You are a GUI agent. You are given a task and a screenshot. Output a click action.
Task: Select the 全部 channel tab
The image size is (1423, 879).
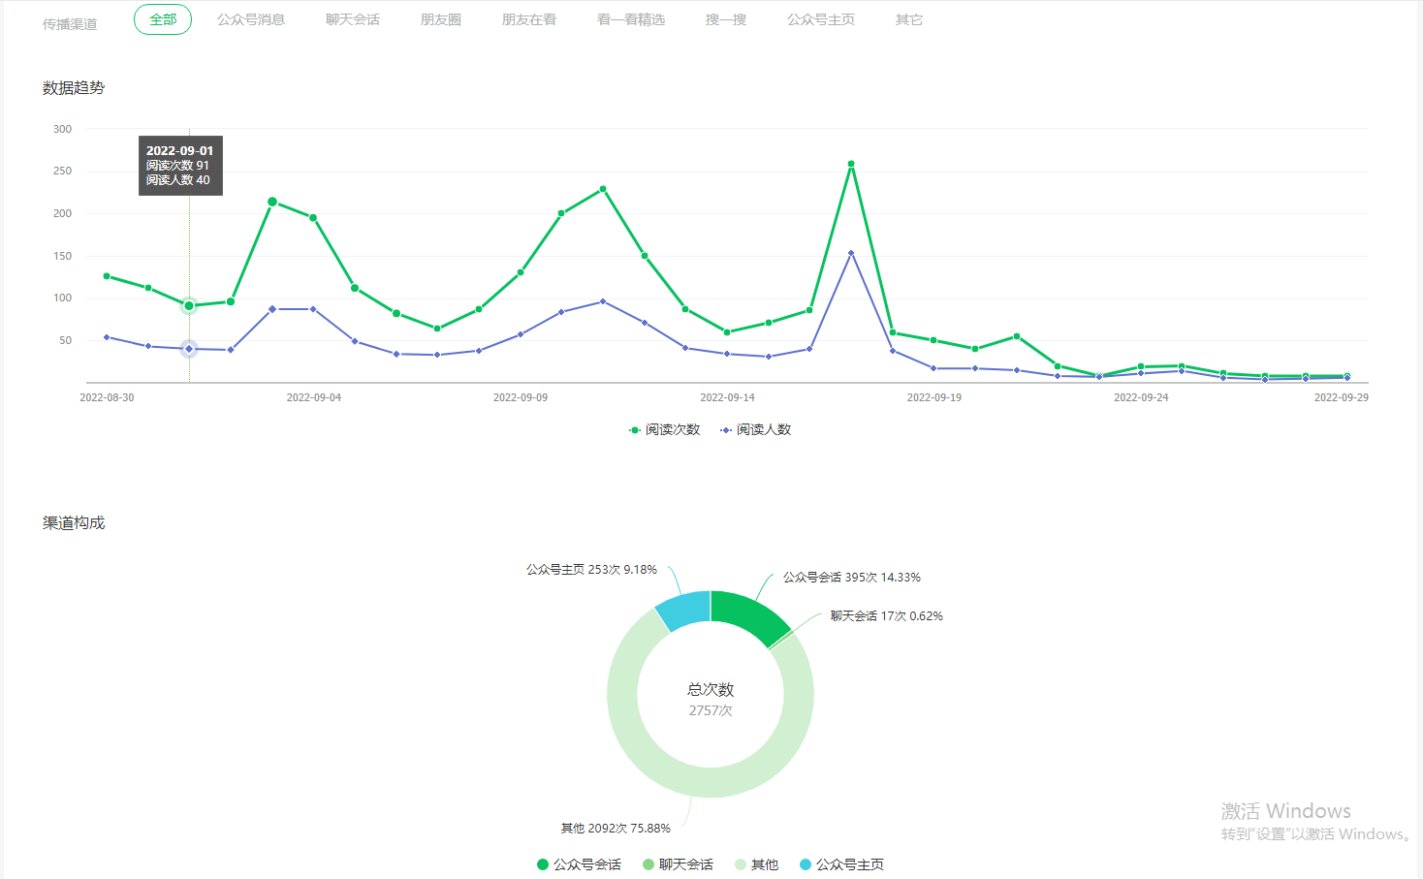pyautogui.click(x=163, y=19)
